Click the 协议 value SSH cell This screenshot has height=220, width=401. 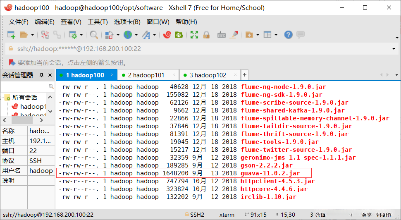click(x=41, y=160)
